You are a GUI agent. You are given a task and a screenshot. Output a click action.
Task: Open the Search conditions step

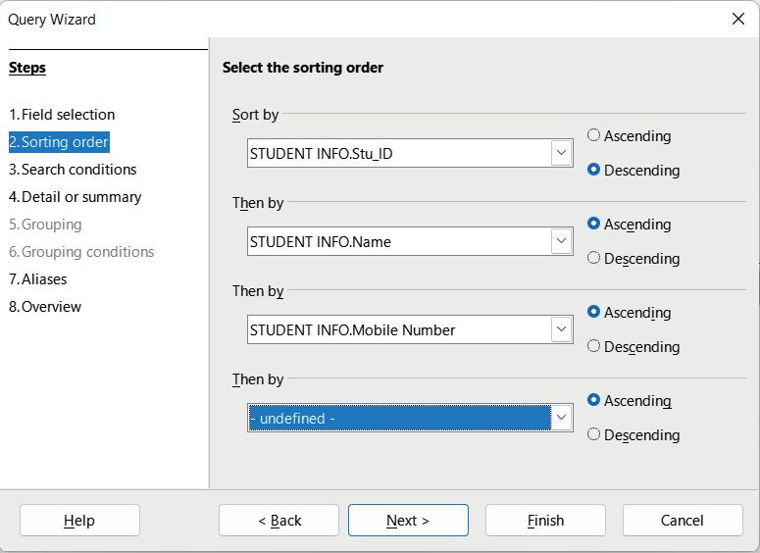[73, 170]
